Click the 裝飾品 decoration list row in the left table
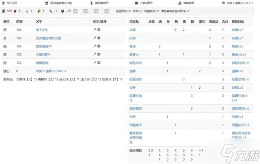Image resolution: width=260 pixels, height=164 pixels. point(63,79)
